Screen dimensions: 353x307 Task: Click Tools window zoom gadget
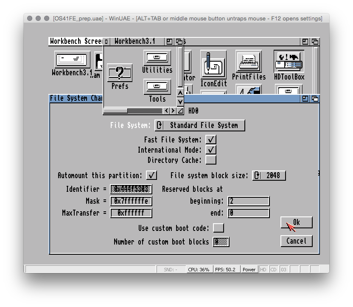click(305, 42)
